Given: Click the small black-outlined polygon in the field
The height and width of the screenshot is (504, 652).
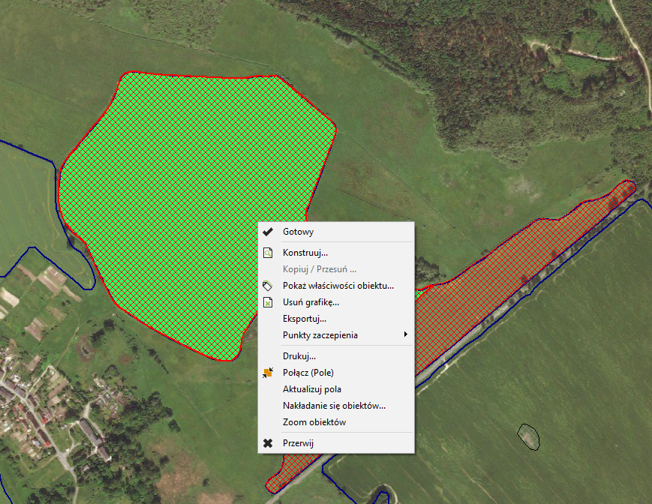Looking at the screenshot, I should point(528,436).
